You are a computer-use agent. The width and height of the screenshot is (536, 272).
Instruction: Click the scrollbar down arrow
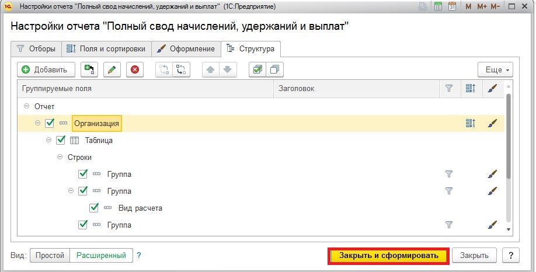(x=509, y=229)
